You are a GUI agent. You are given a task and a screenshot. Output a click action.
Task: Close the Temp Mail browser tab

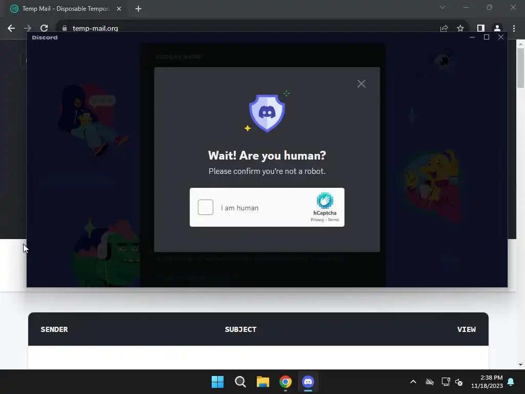click(x=119, y=9)
